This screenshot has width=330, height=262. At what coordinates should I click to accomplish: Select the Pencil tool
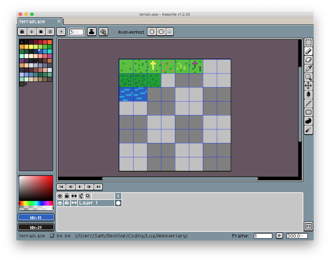(x=309, y=51)
